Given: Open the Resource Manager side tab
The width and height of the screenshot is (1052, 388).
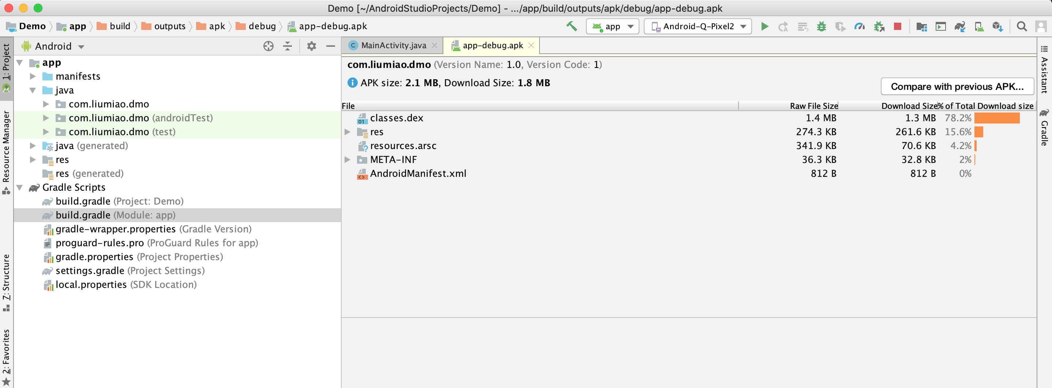Looking at the screenshot, I should (x=6, y=152).
